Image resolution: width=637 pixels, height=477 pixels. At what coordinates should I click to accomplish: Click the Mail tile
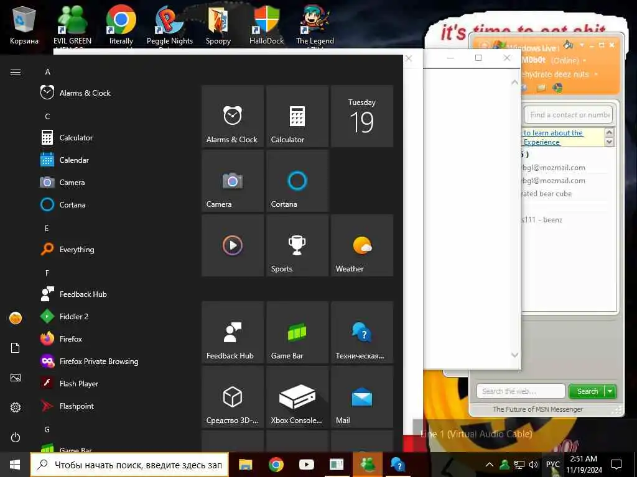(362, 397)
